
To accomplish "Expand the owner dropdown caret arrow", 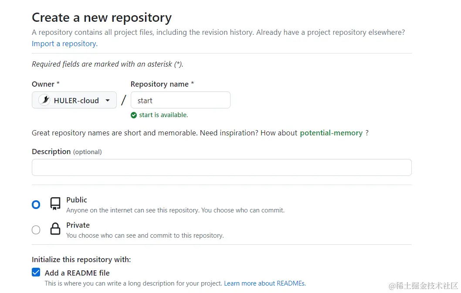I will [x=108, y=101].
